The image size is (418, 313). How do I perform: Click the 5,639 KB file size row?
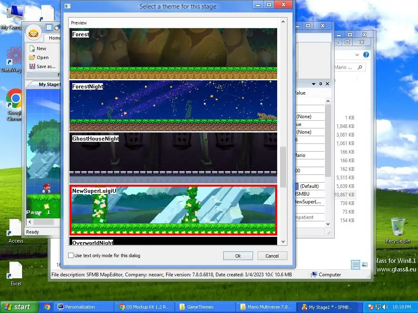pyautogui.click(x=345, y=186)
